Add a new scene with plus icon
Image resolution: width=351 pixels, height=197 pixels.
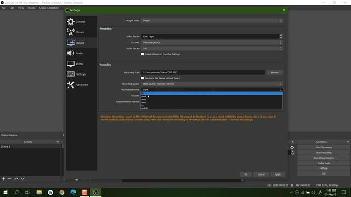tap(3, 179)
